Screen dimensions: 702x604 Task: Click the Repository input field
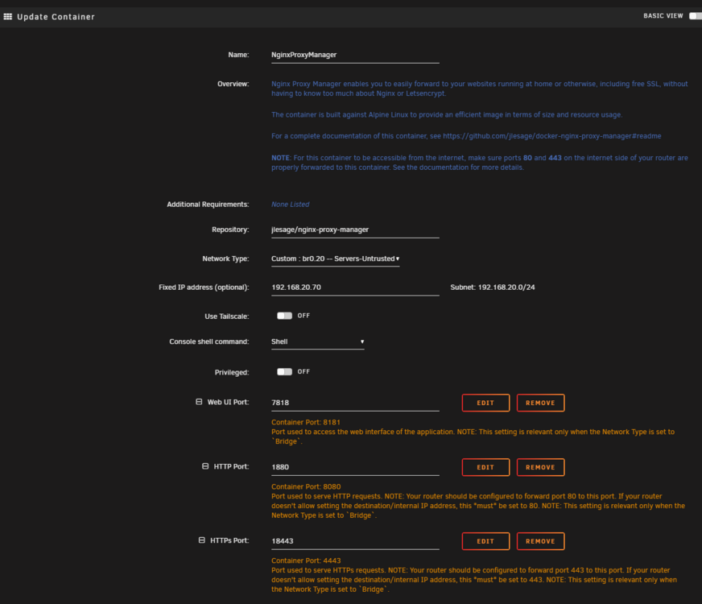click(355, 230)
